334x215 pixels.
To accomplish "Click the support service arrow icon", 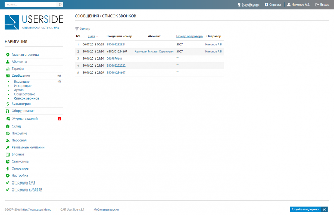I will (x=324, y=209).
